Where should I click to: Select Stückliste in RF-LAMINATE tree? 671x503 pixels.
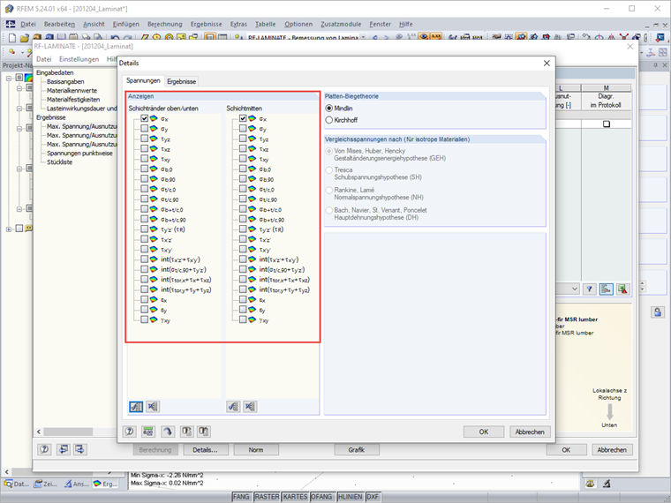pos(59,162)
